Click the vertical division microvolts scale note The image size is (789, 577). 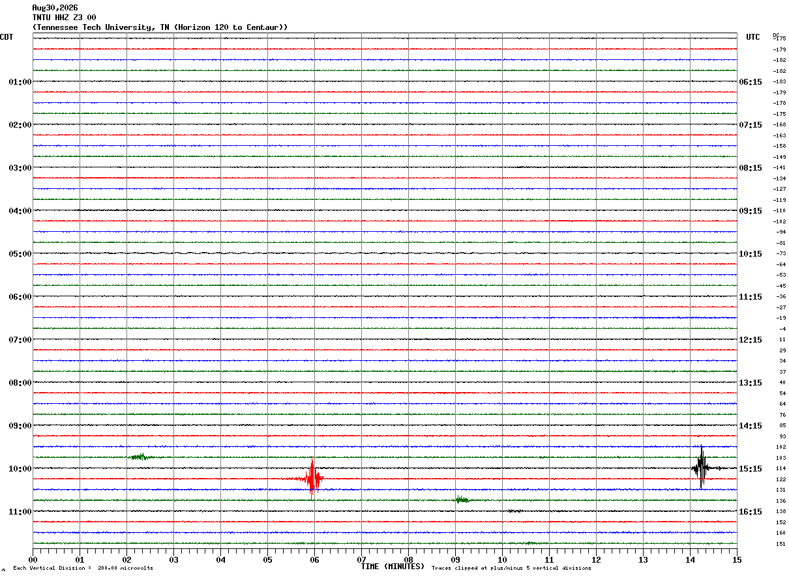(x=83, y=569)
